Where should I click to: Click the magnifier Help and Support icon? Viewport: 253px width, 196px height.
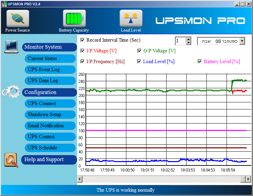(11, 160)
